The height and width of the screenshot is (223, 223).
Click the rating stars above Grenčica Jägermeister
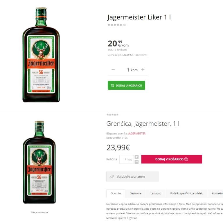click(112, 115)
